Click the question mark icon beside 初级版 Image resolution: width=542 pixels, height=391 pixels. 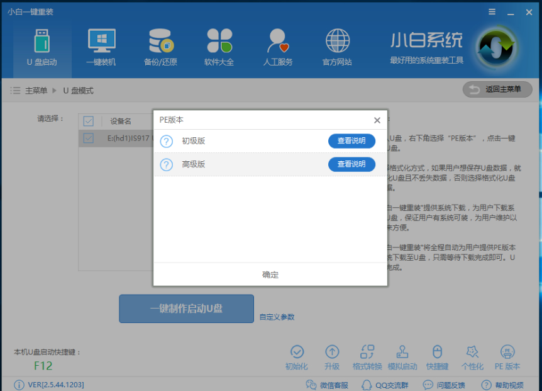point(164,141)
